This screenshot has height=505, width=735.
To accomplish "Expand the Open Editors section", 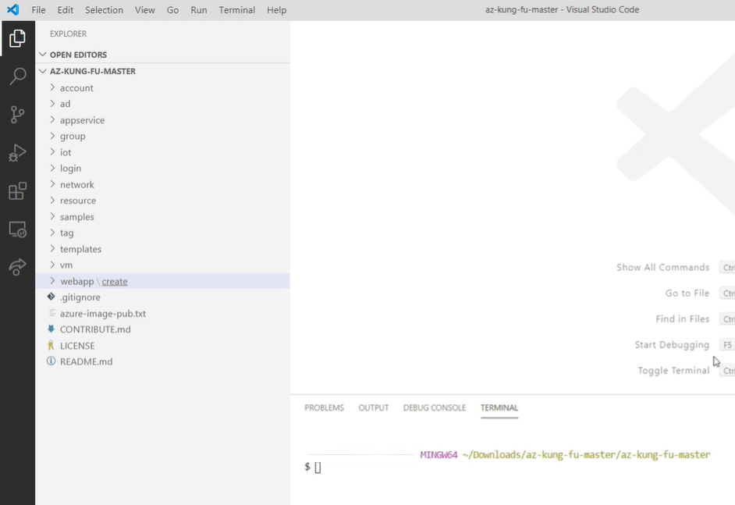I will (x=78, y=55).
